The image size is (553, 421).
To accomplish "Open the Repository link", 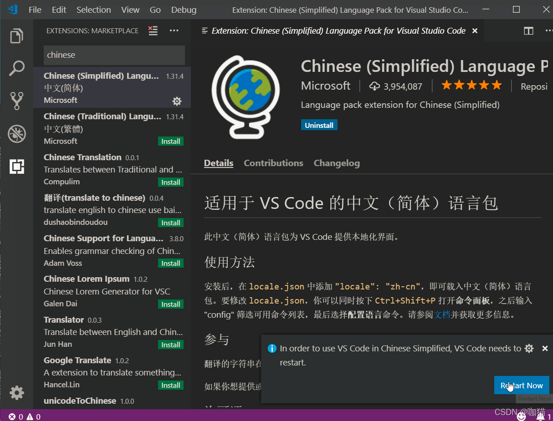I will tap(534, 86).
